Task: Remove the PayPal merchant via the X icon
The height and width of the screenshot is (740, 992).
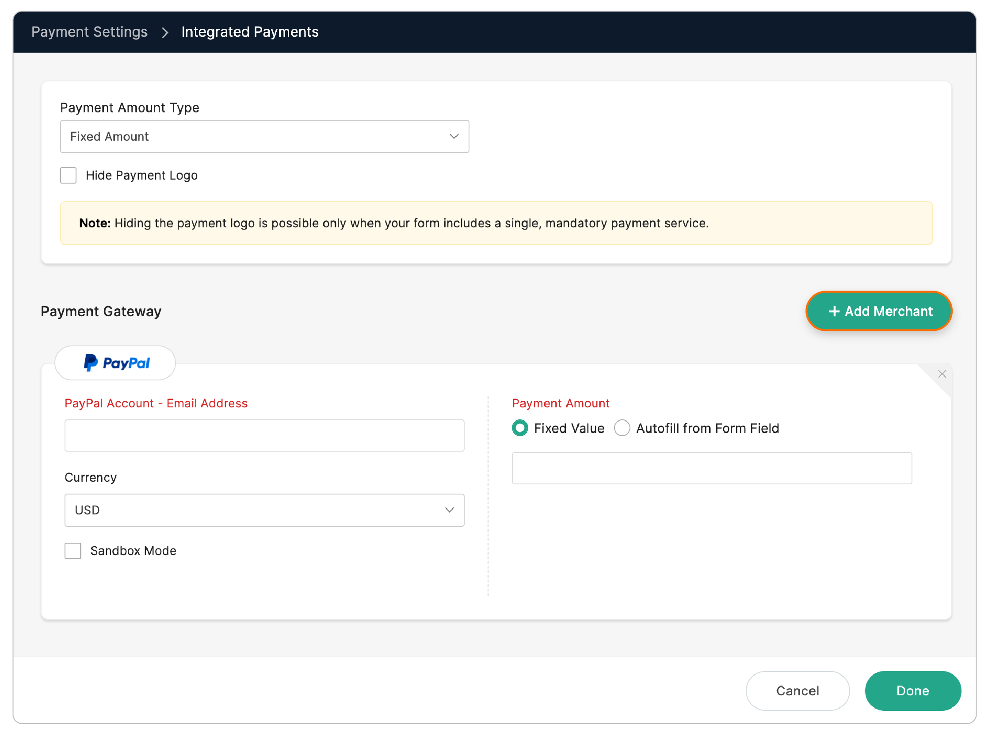Action: 942,374
